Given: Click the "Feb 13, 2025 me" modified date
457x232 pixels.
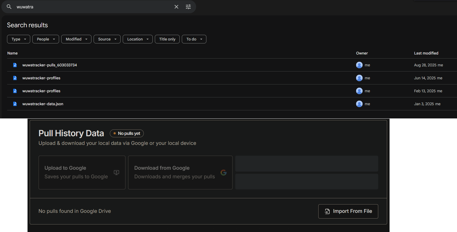Looking at the screenshot, I should [428, 91].
